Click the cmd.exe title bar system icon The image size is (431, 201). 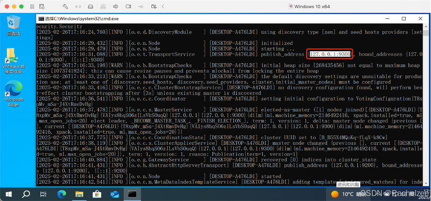tap(41, 19)
